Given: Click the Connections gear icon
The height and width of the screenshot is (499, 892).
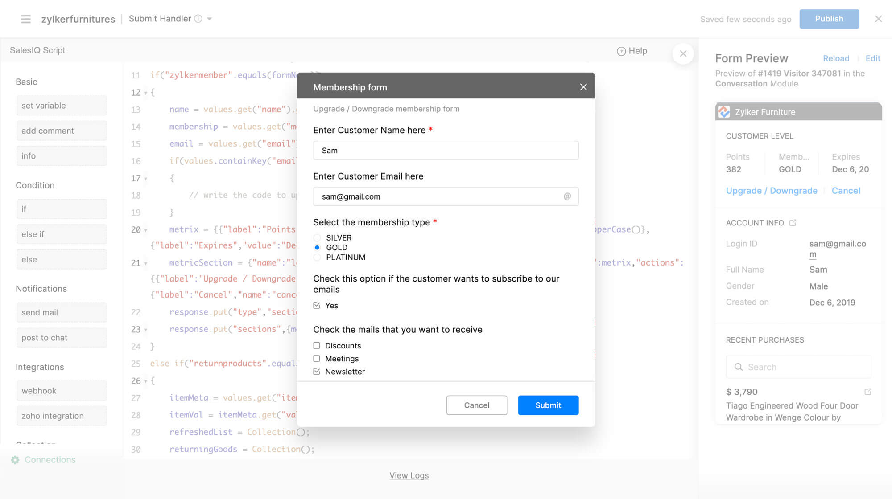Looking at the screenshot, I should coord(15,459).
